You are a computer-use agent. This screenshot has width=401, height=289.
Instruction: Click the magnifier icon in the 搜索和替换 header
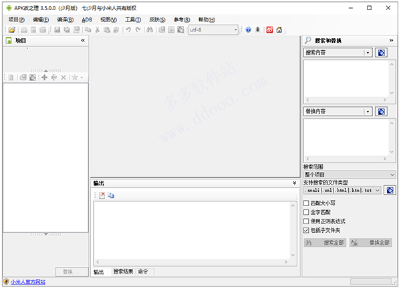tap(308, 40)
